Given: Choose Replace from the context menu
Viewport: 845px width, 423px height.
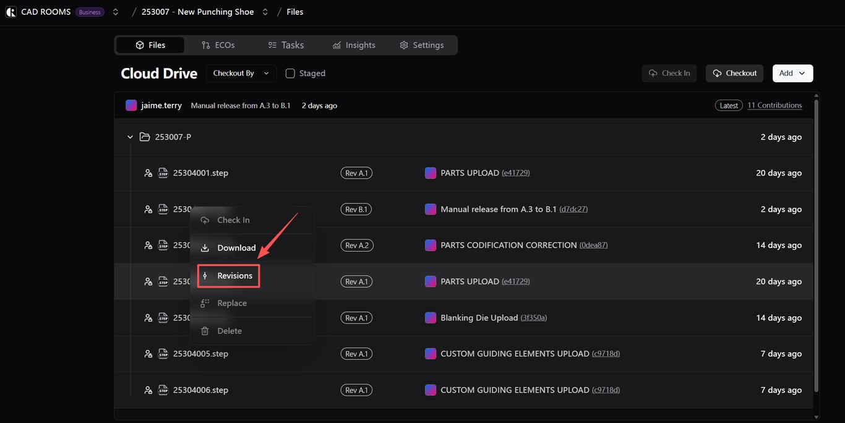Looking at the screenshot, I should (252, 303).
